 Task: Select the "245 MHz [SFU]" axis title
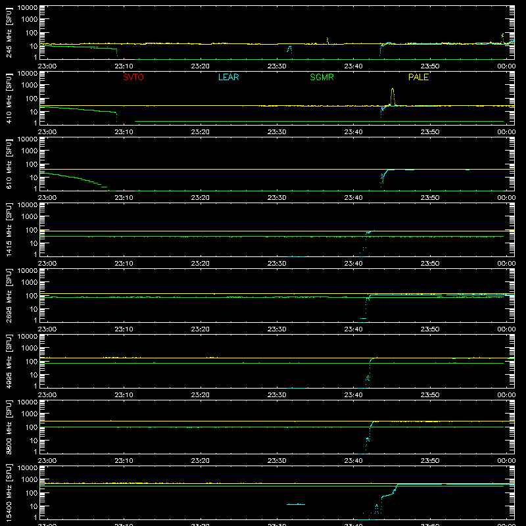(x=9, y=32)
